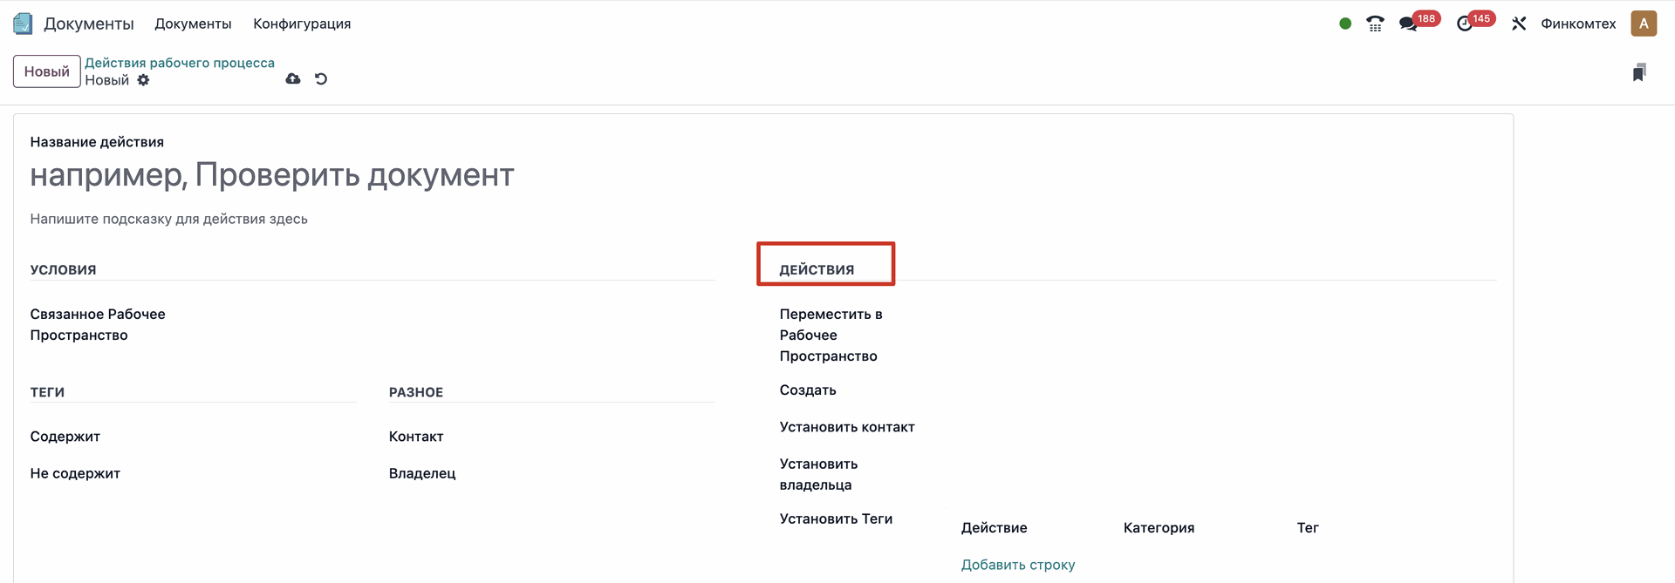The image size is (1675, 583).
Task: Open the chat messages icon with 188 badge
Action: point(1408,24)
